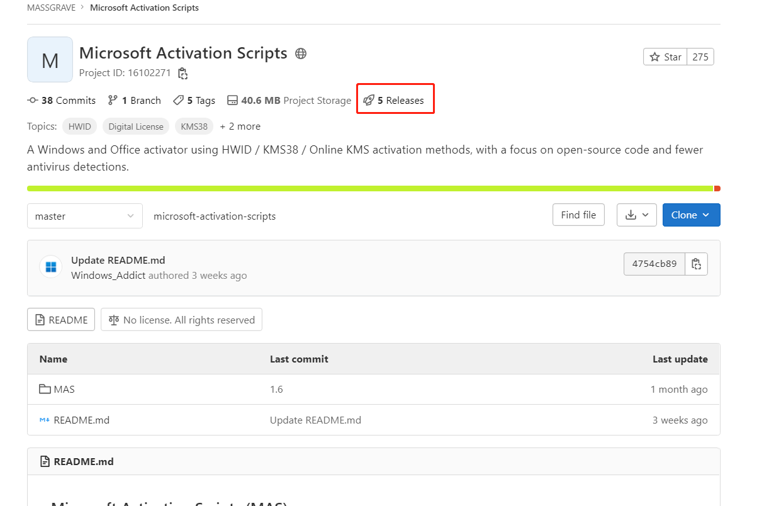Image resolution: width=769 pixels, height=506 pixels.
Task: Click the README button
Action: click(x=61, y=320)
